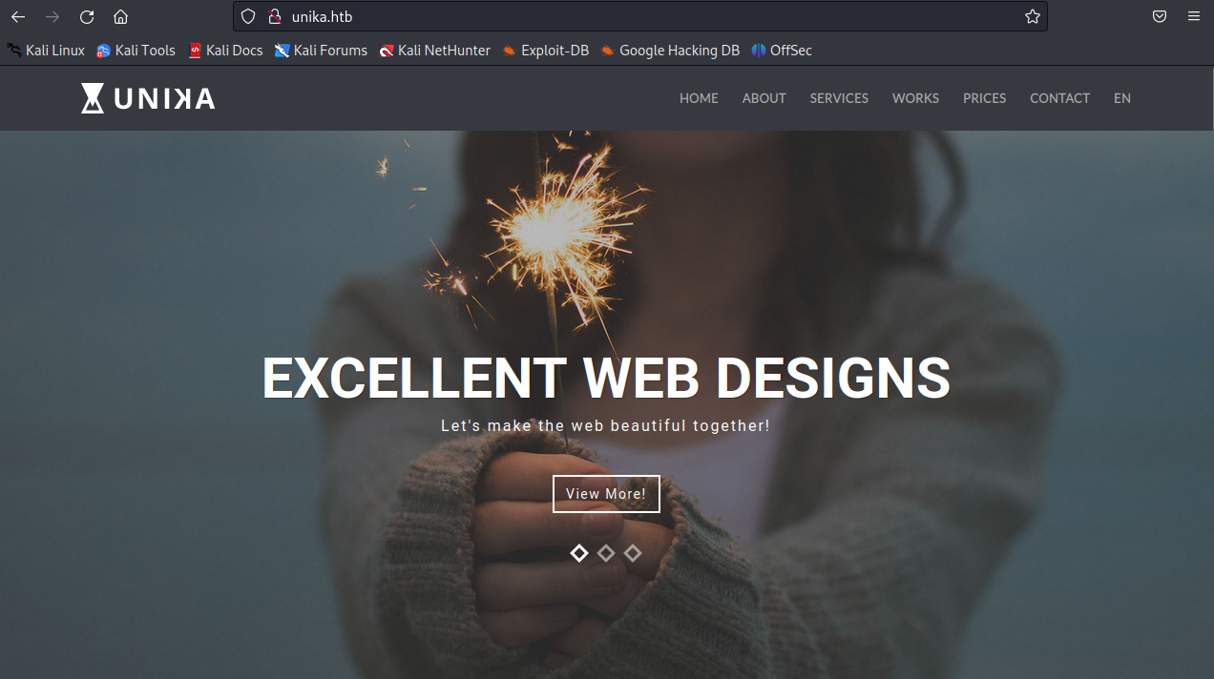Open the SERVICES nav menu item
Image resolution: width=1214 pixels, height=679 pixels.
click(839, 98)
